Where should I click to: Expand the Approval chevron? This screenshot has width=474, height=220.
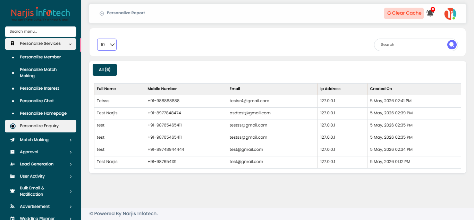tap(71, 152)
